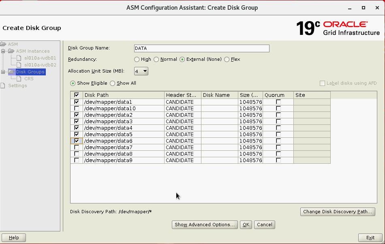Open the Allocation Unit Size dropdown
This screenshot has width=385, height=244.
(141, 71)
